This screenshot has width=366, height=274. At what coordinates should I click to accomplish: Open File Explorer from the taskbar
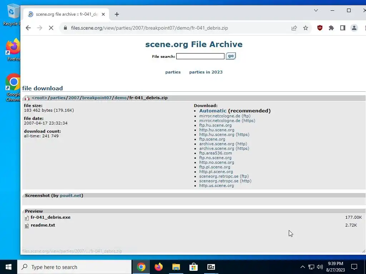click(x=176, y=267)
